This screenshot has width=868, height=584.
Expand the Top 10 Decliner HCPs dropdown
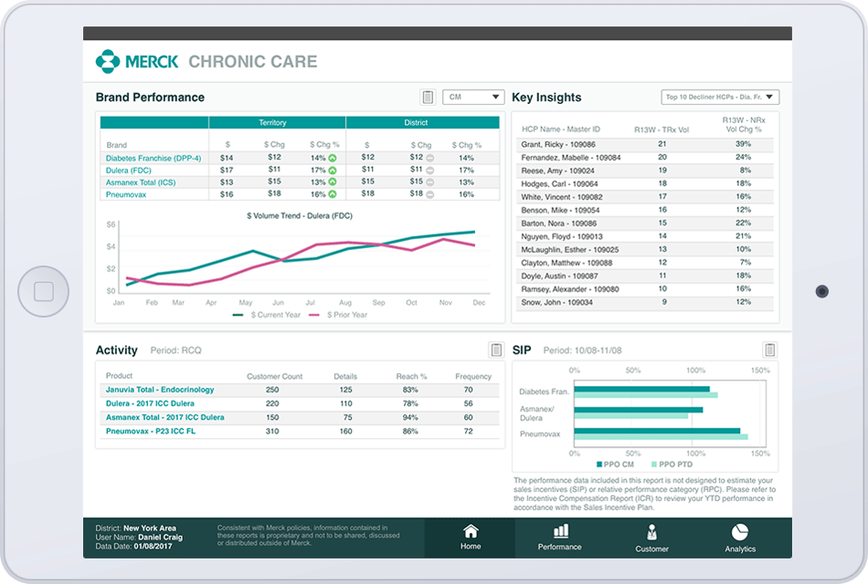coord(719,97)
